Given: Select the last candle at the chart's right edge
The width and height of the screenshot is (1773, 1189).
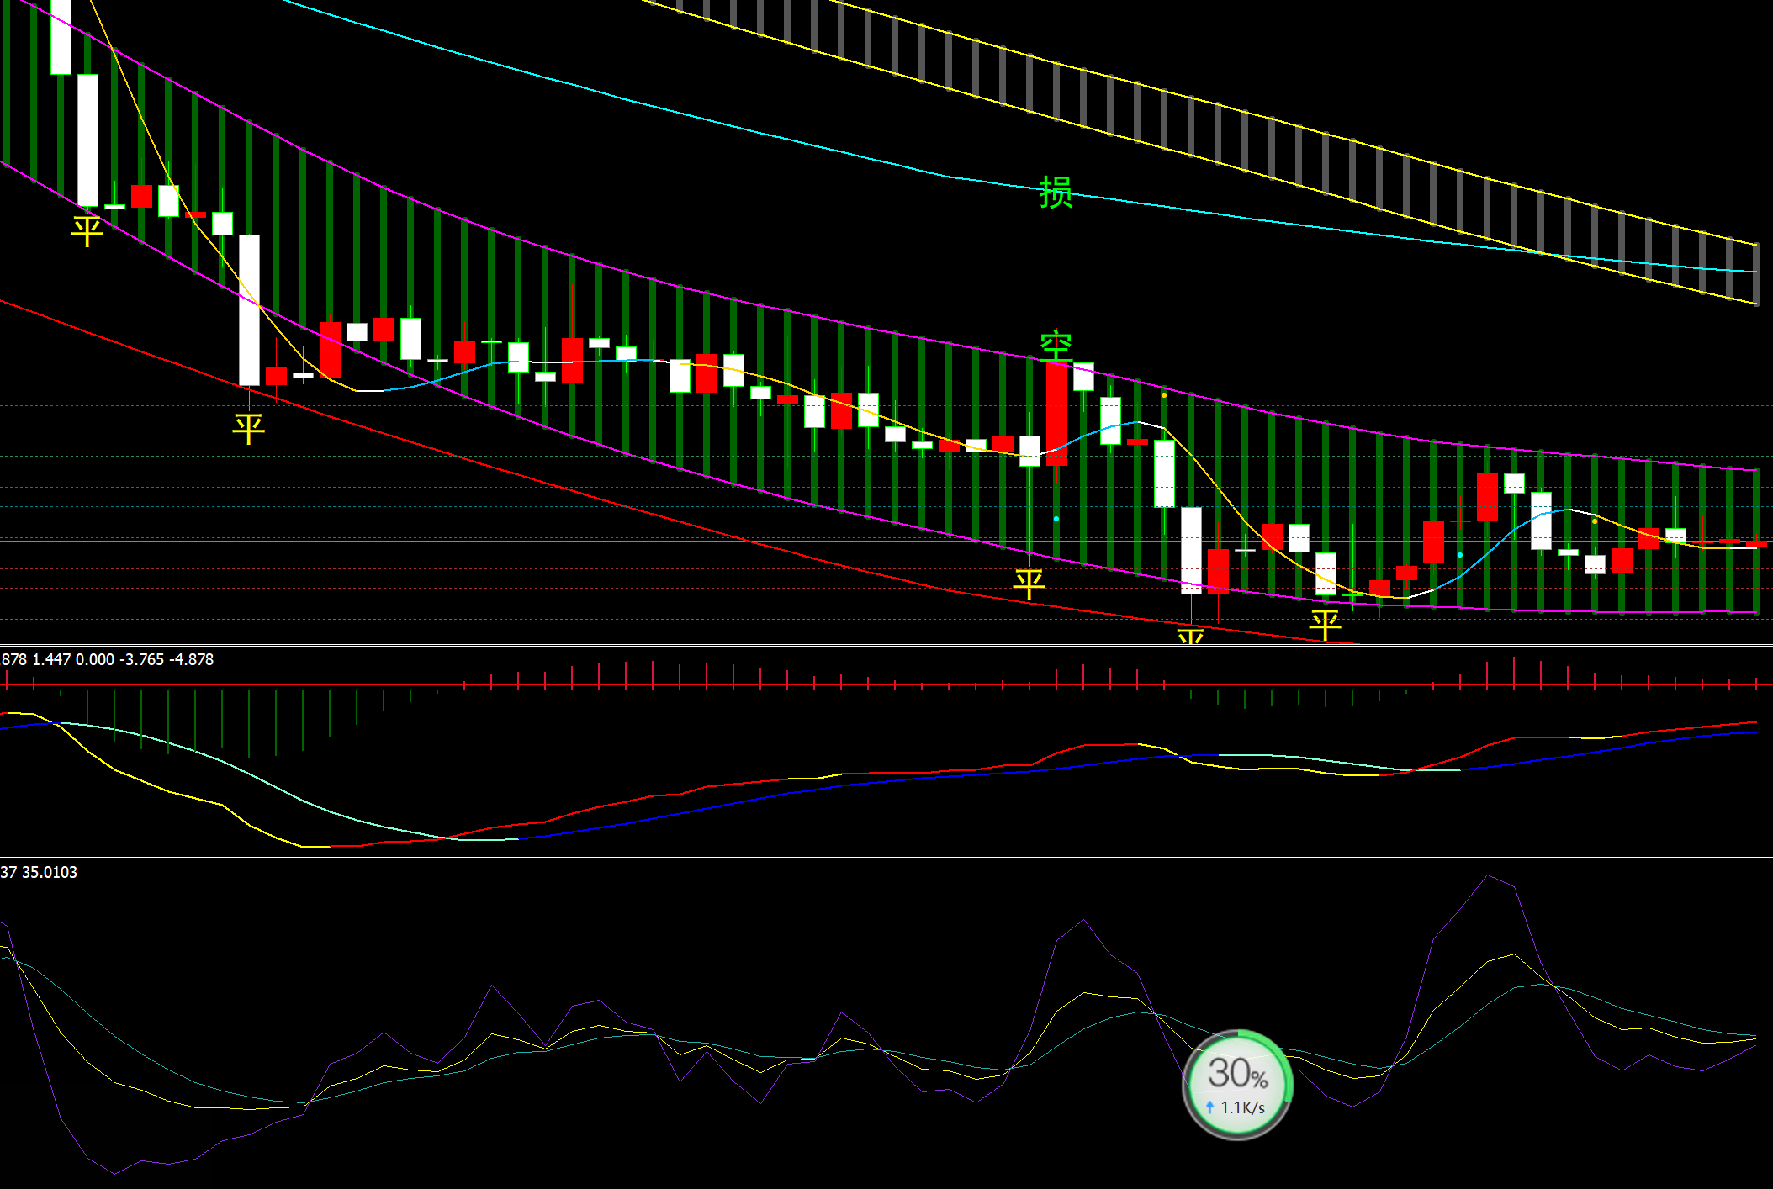Looking at the screenshot, I should (1756, 543).
